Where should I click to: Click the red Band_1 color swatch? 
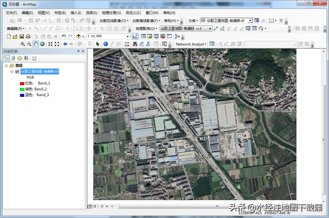coord(22,83)
